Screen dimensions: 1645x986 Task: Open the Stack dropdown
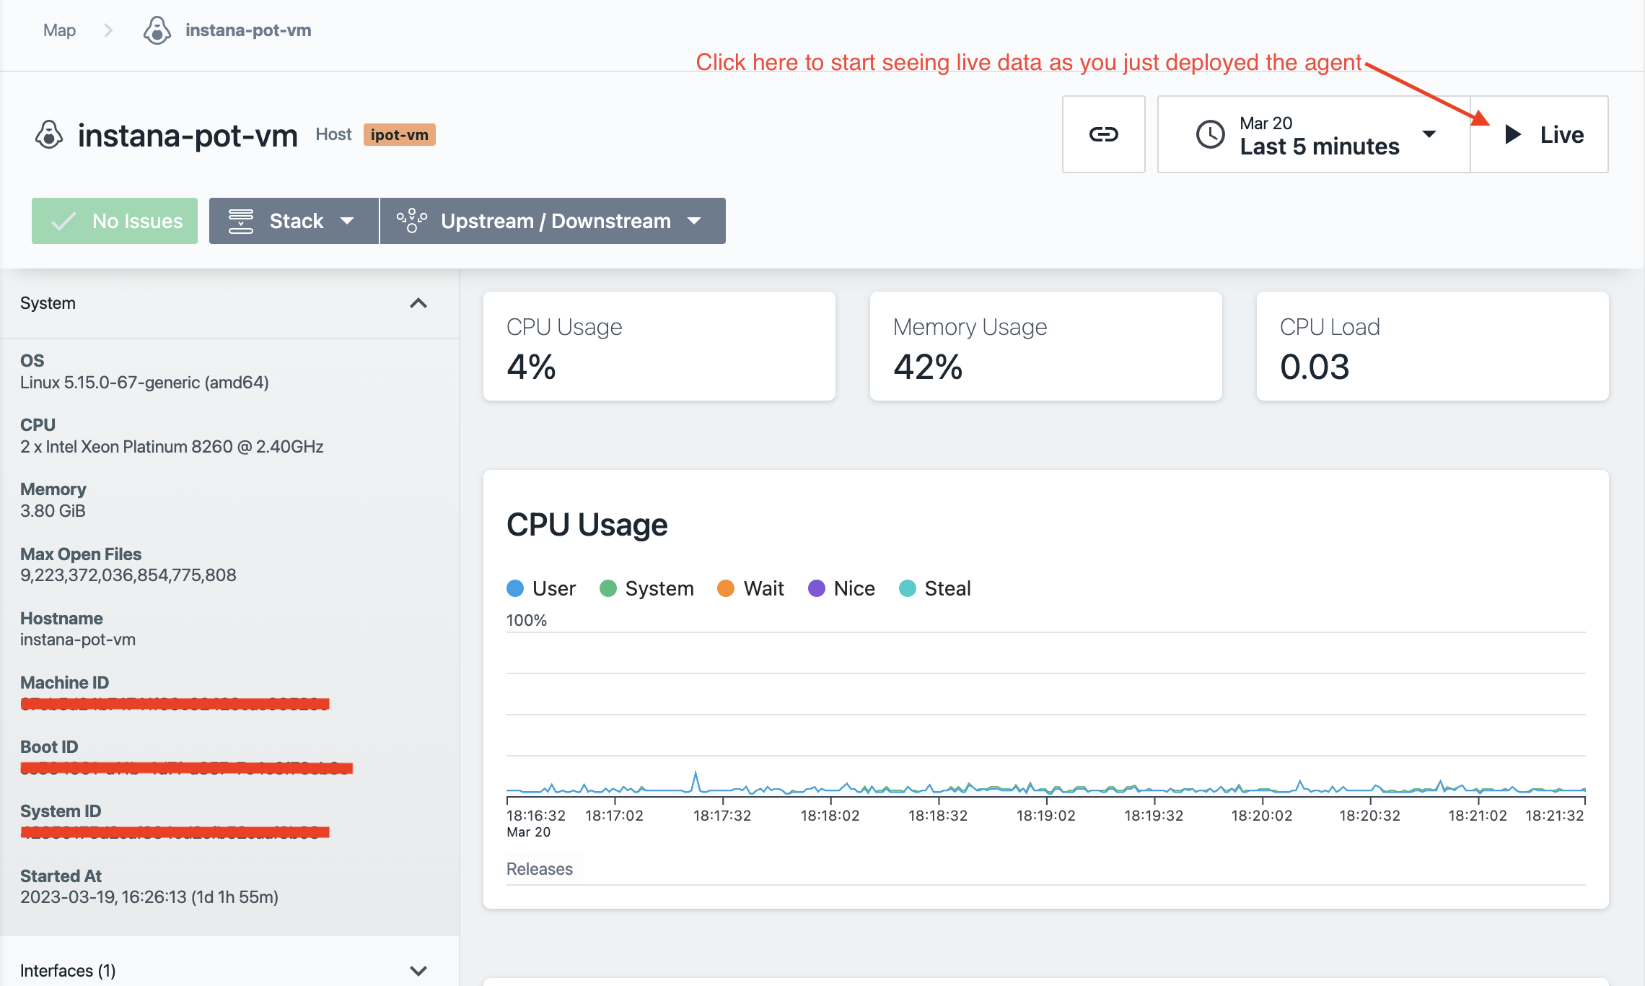(294, 221)
